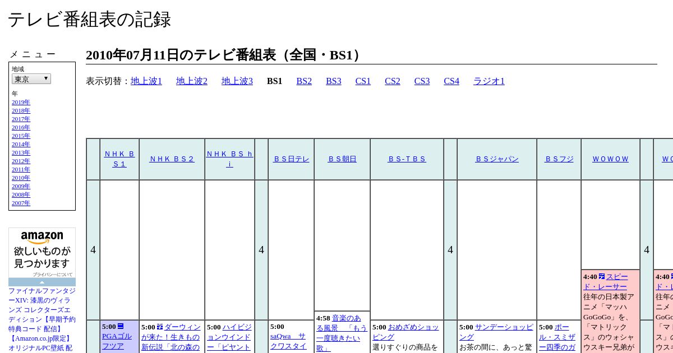Switch display to BS3
The height and width of the screenshot is (353, 673).
tap(334, 81)
